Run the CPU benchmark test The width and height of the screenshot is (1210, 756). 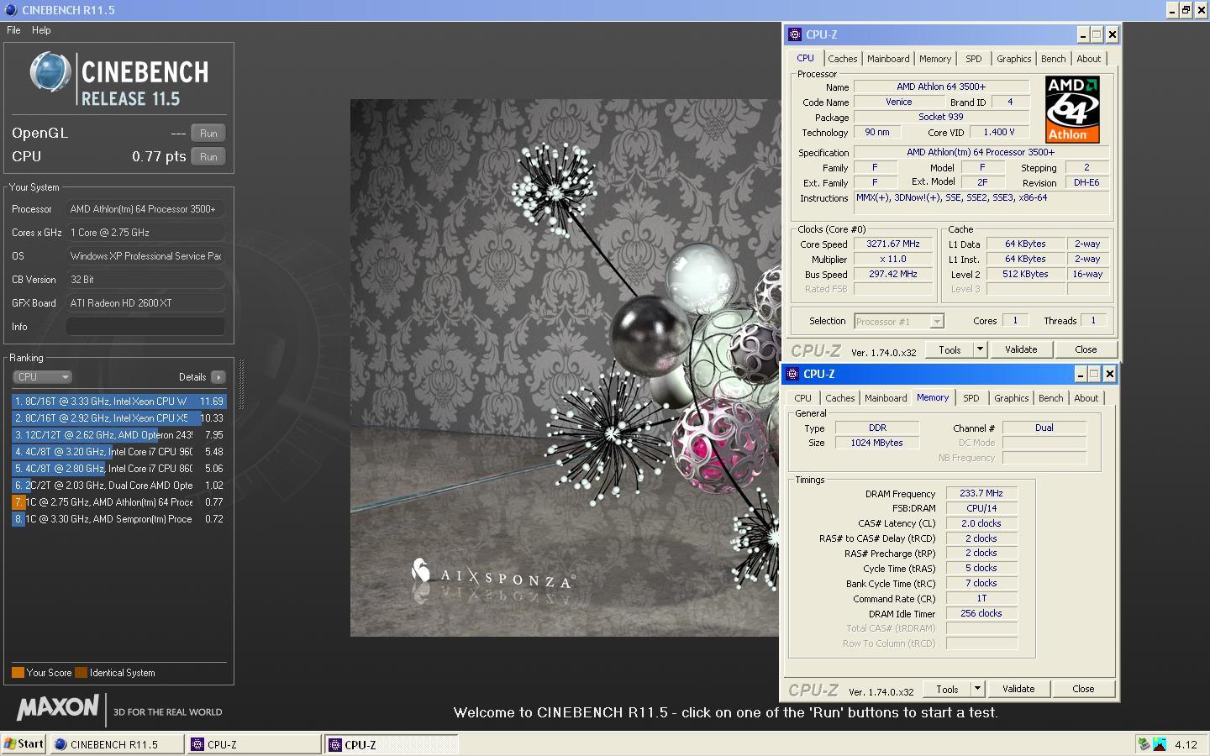[x=208, y=156]
